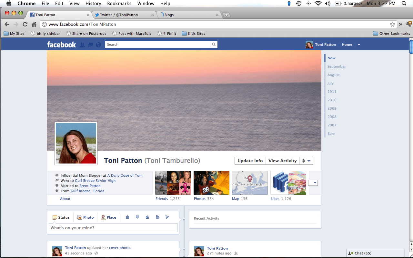The width and height of the screenshot is (413, 258).
Task: Click the browser back arrow
Action: click(x=7, y=24)
